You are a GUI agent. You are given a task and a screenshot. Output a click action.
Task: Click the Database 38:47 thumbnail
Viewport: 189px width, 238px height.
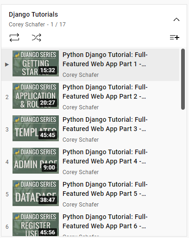[36, 193]
